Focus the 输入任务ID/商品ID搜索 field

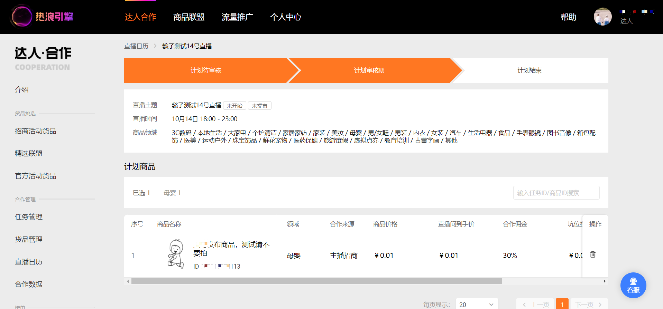[556, 193]
